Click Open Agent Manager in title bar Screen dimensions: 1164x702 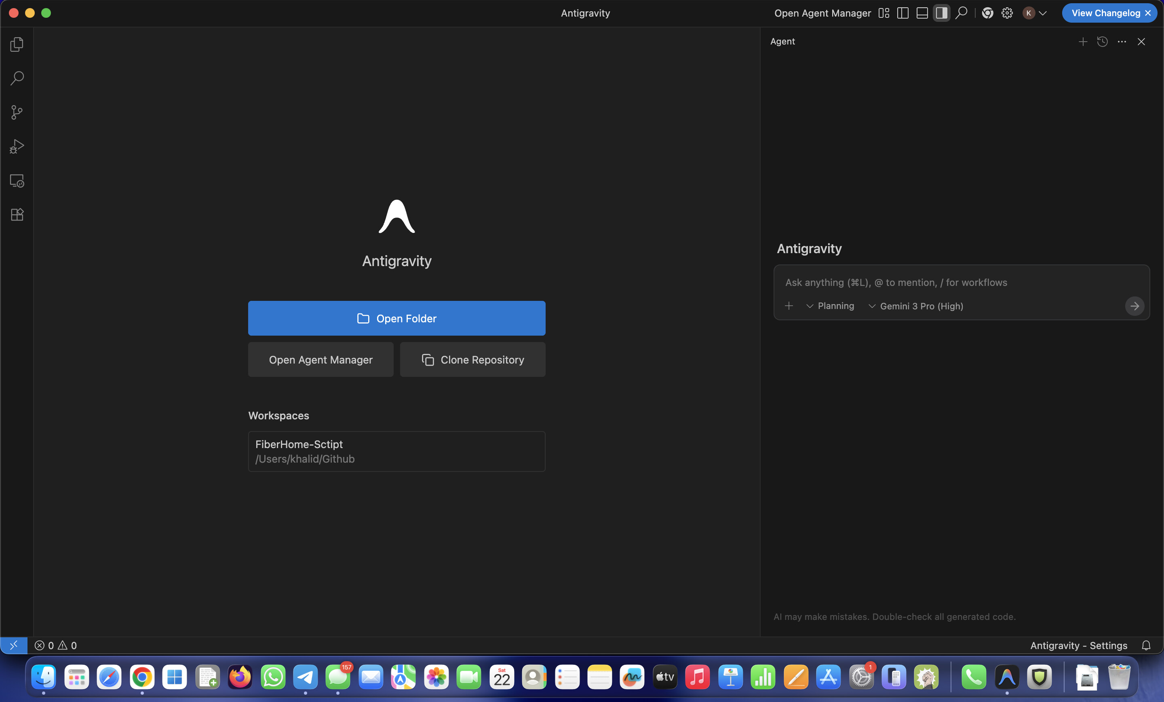coord(822,13)
